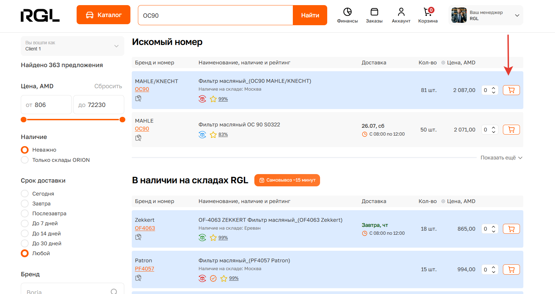Select Завтра delivery term
555x294 pixels.
tap(25, 203)
